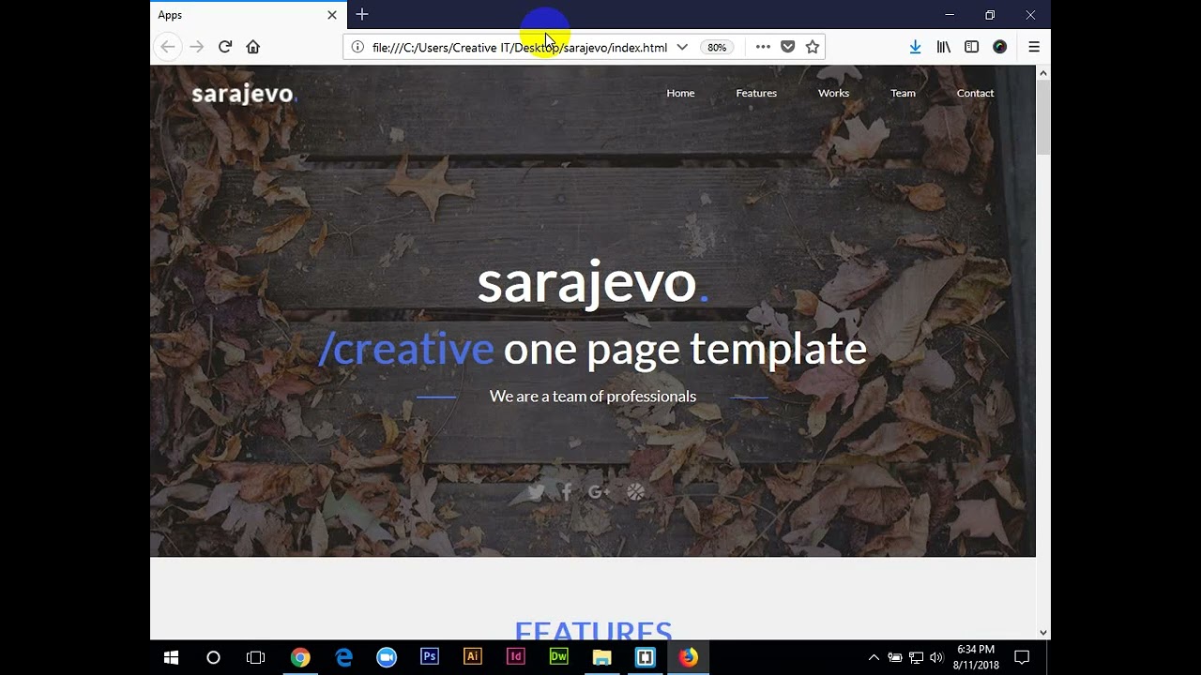Open the page actions three-dot menu
1201x675 pixels.
[x=762, y=46]
